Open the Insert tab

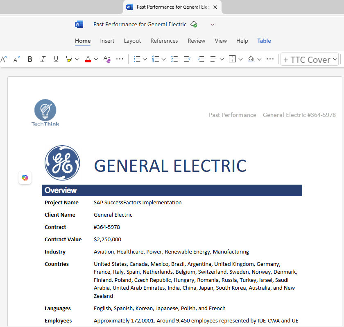[107, 41]
